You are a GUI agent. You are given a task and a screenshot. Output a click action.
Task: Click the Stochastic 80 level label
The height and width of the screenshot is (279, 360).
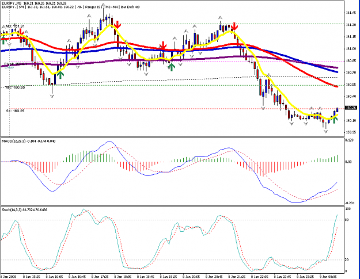347,220
